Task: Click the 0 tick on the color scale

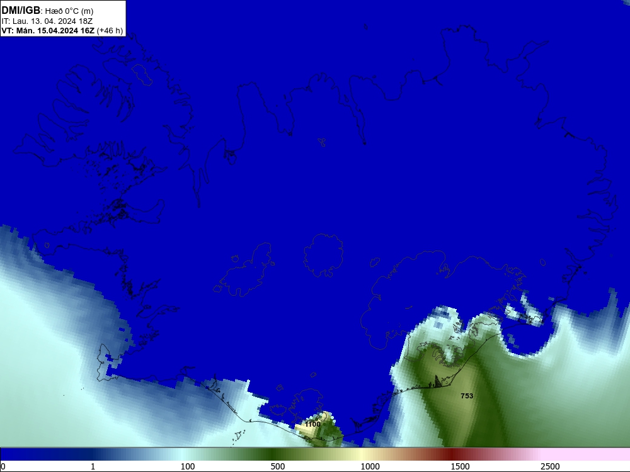Action: coord(3,466)
